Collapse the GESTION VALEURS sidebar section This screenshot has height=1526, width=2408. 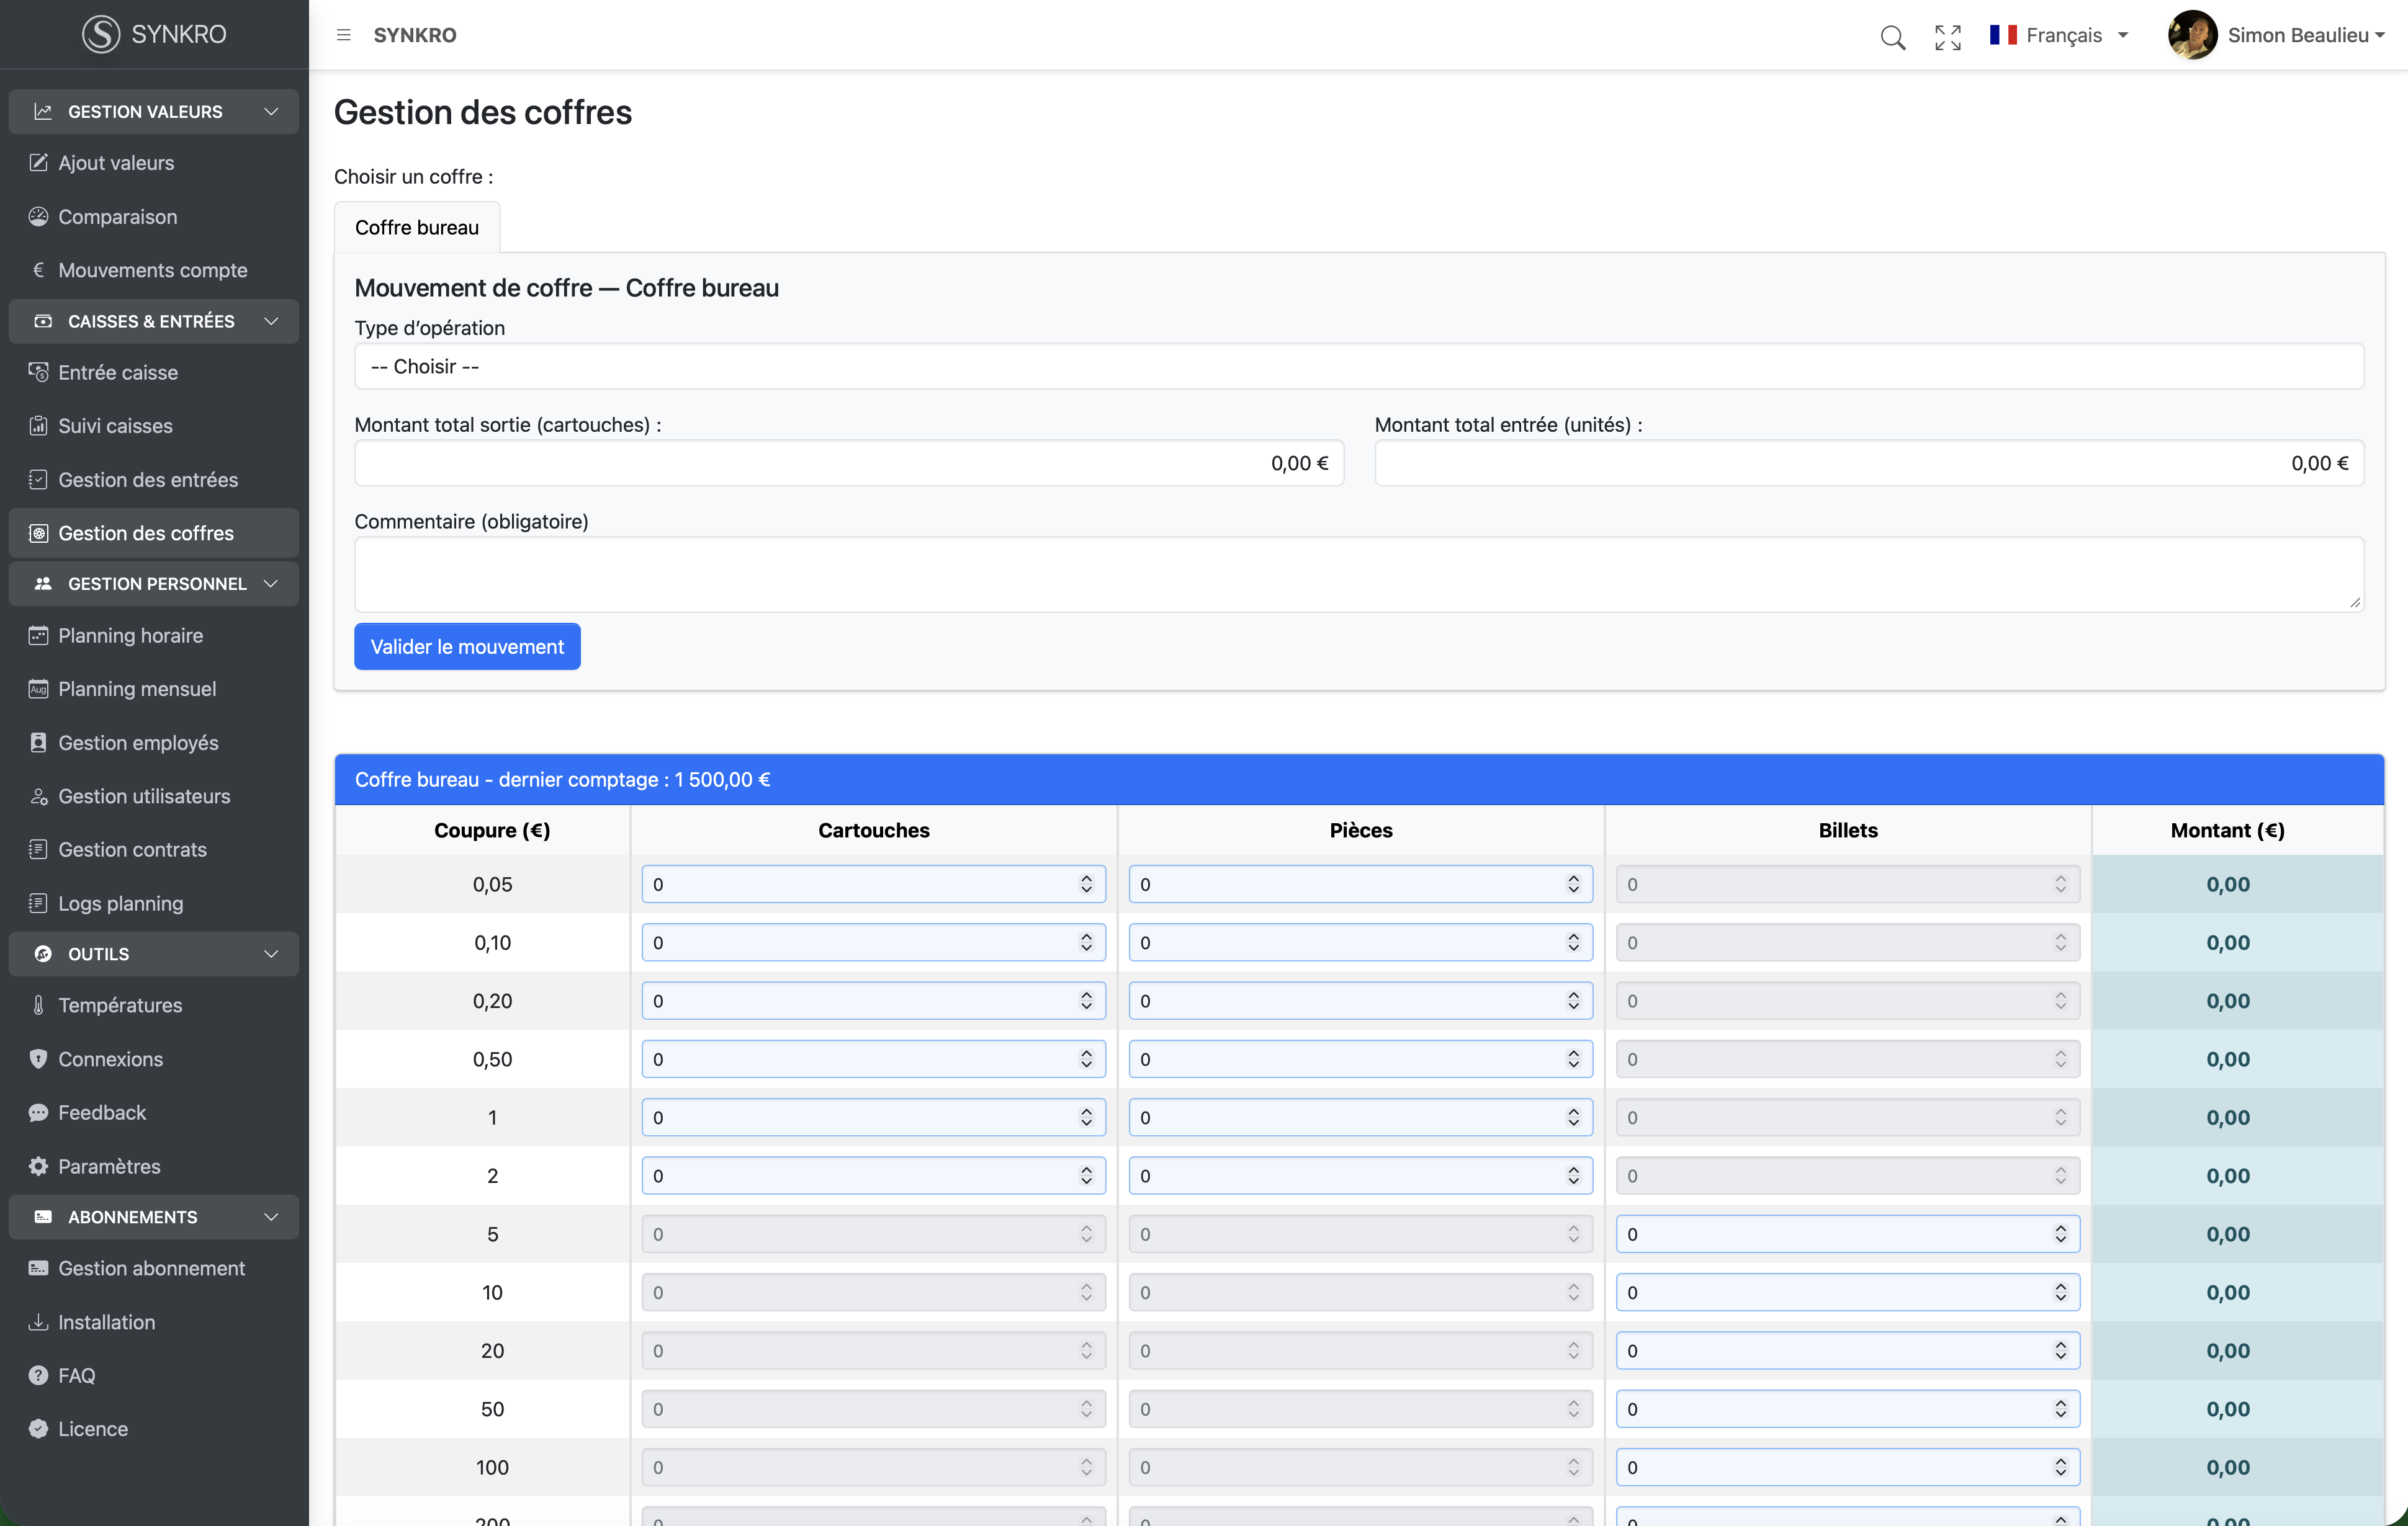point(271,112)
